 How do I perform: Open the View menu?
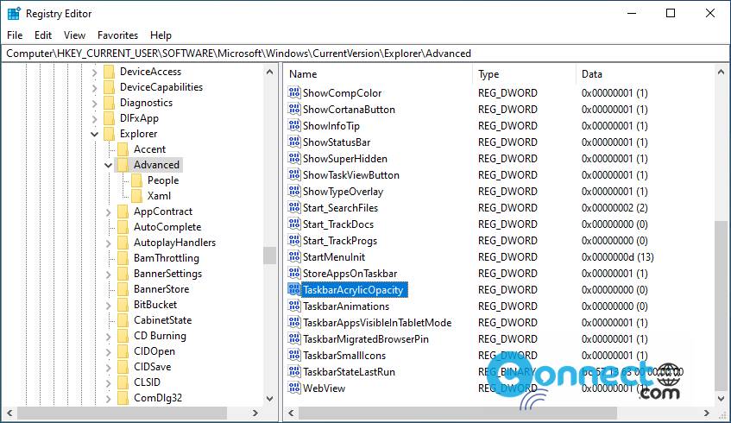74,35
